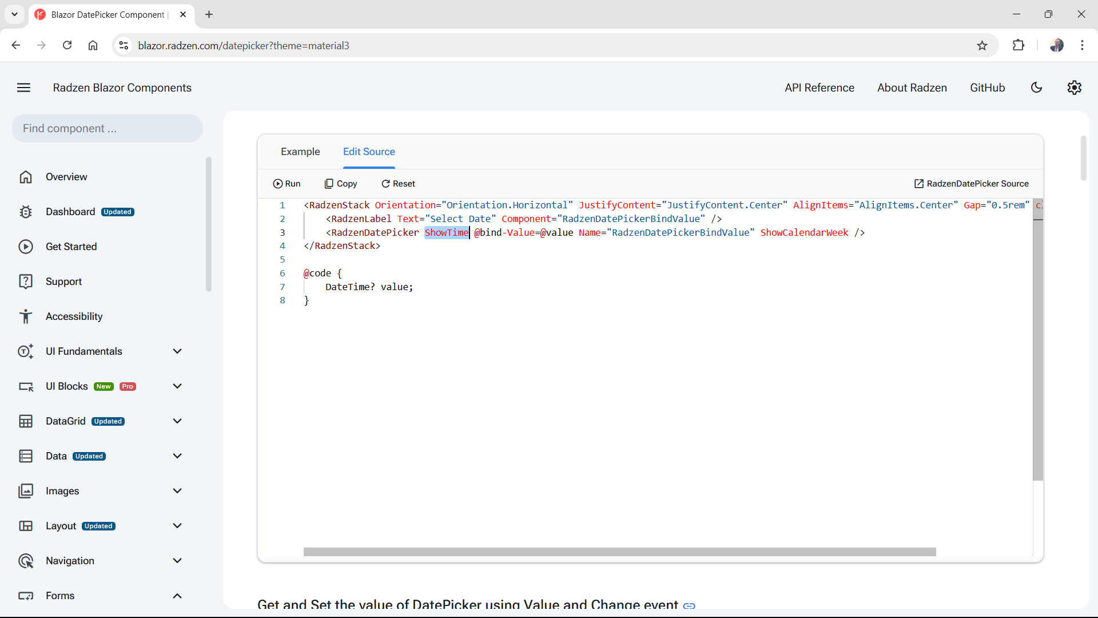
Task: Click the Get Started play icon
Action: 26,247
